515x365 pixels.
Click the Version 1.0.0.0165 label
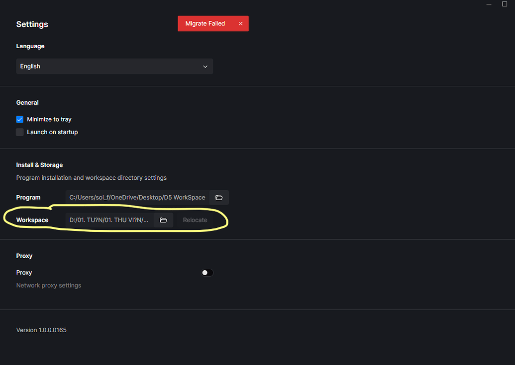click(x=41, y=330)
